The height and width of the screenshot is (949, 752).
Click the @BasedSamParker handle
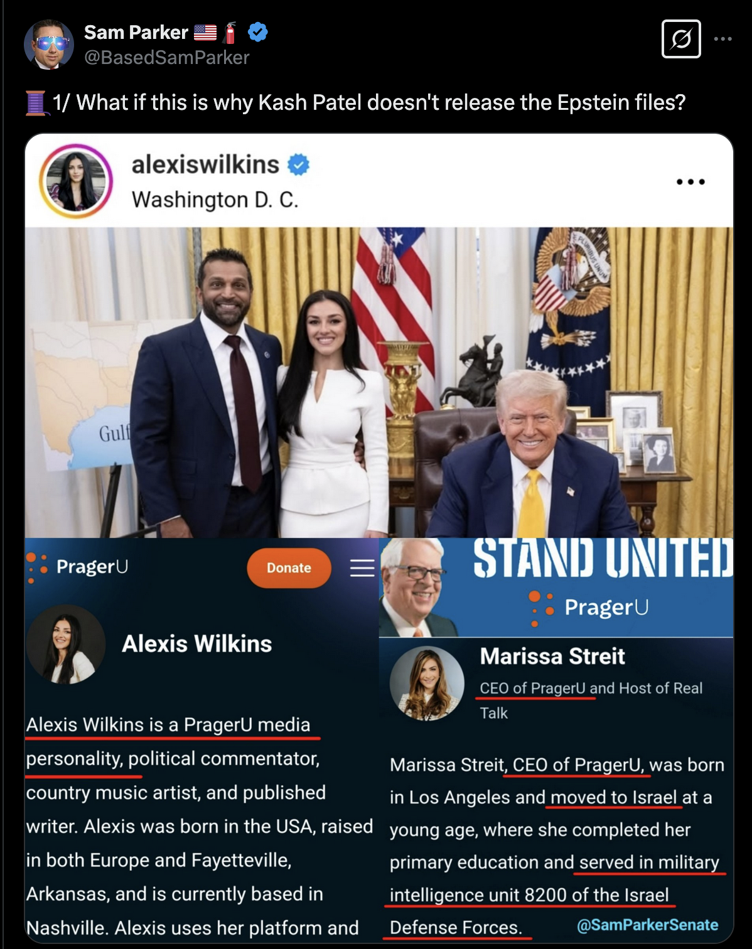(167, 58)
